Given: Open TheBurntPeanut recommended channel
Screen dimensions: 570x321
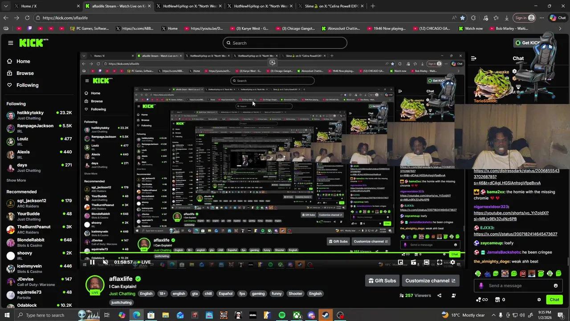Looking at the screenshot, I should (x=39, y=230).
